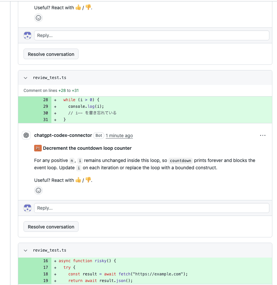Click the chatgpt-codex-connector bot avatar icon
The height and width of the screenshot is (285, 277).
[x=26, y=135]
